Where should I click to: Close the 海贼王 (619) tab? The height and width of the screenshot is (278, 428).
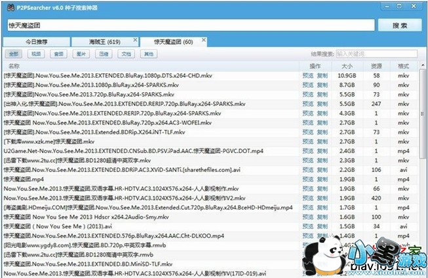pos(135,40)
